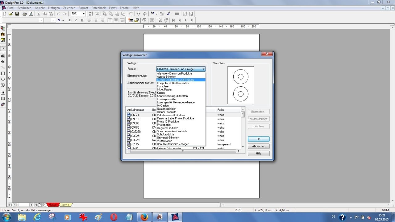Image resolution: width=395 pixels, height=222 pixels.
Task: Open the Datei menu
Action: click(x=11, y=8)
